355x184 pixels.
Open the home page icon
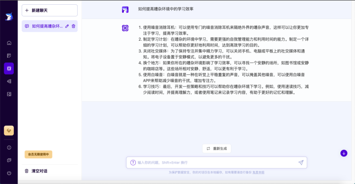pos(9,43)
